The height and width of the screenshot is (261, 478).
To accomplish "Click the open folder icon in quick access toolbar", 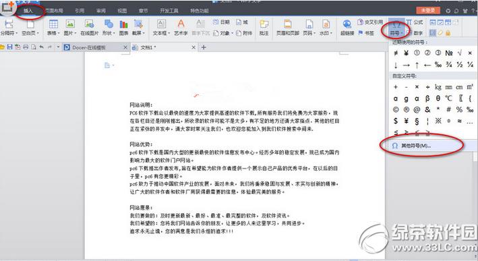I will 2,47.
